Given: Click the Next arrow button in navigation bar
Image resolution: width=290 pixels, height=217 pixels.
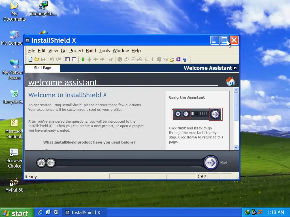Looking at the screenshot, I should pos(211,163).
